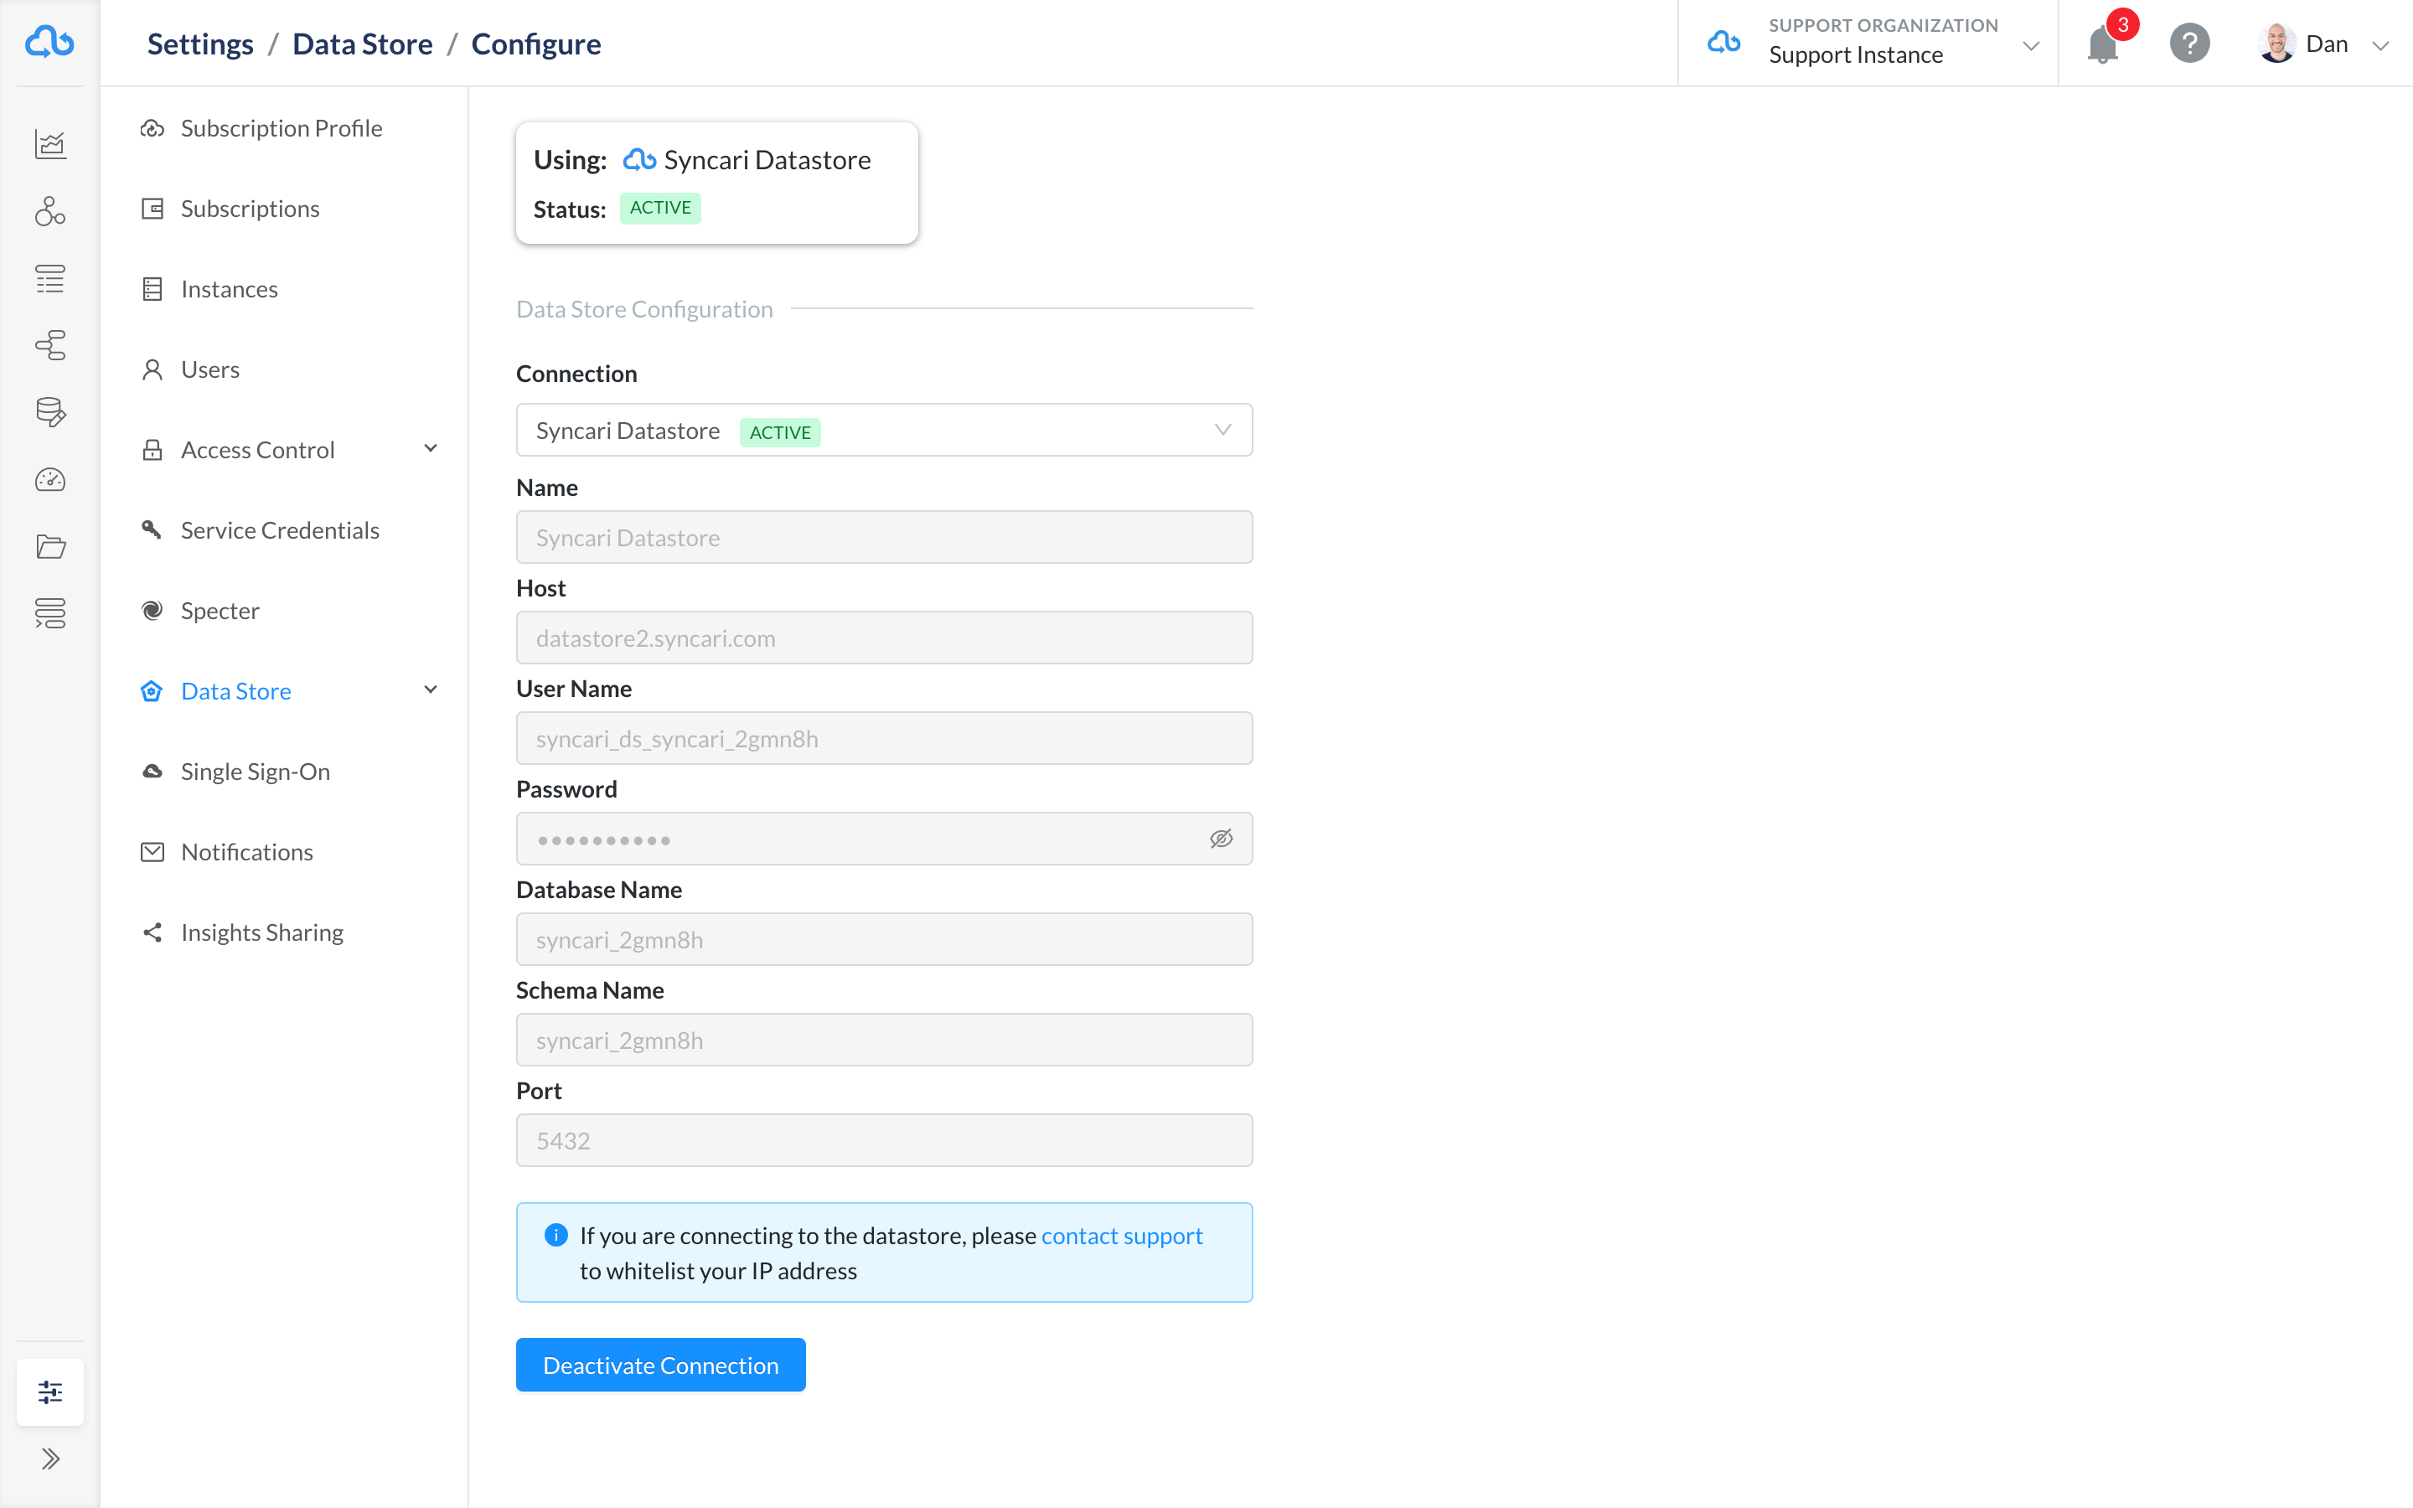This screenshot has width=2413, height=1508.
Task: Open the list lines icon in left rail
Action: coord(50,278)
